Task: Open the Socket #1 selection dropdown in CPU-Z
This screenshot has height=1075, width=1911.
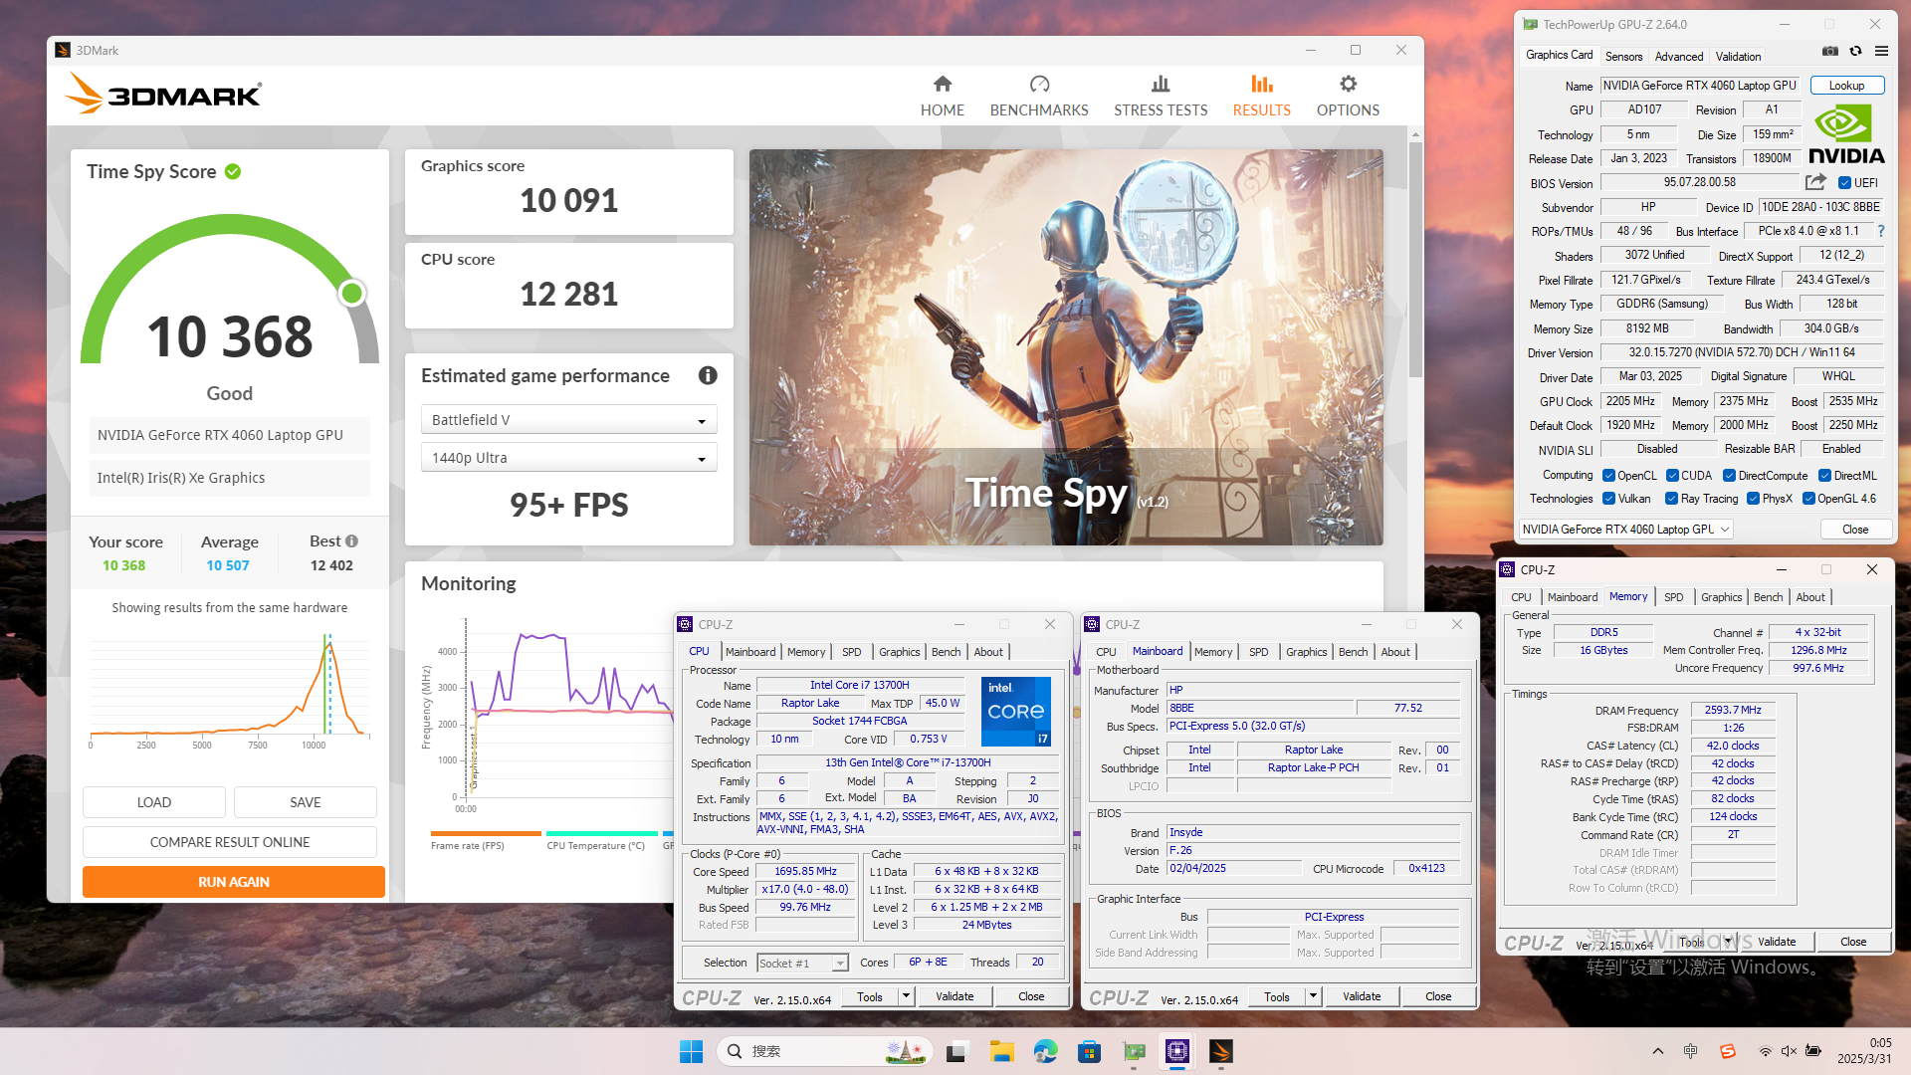Action: pyautogui.click(x=802, y=963)
